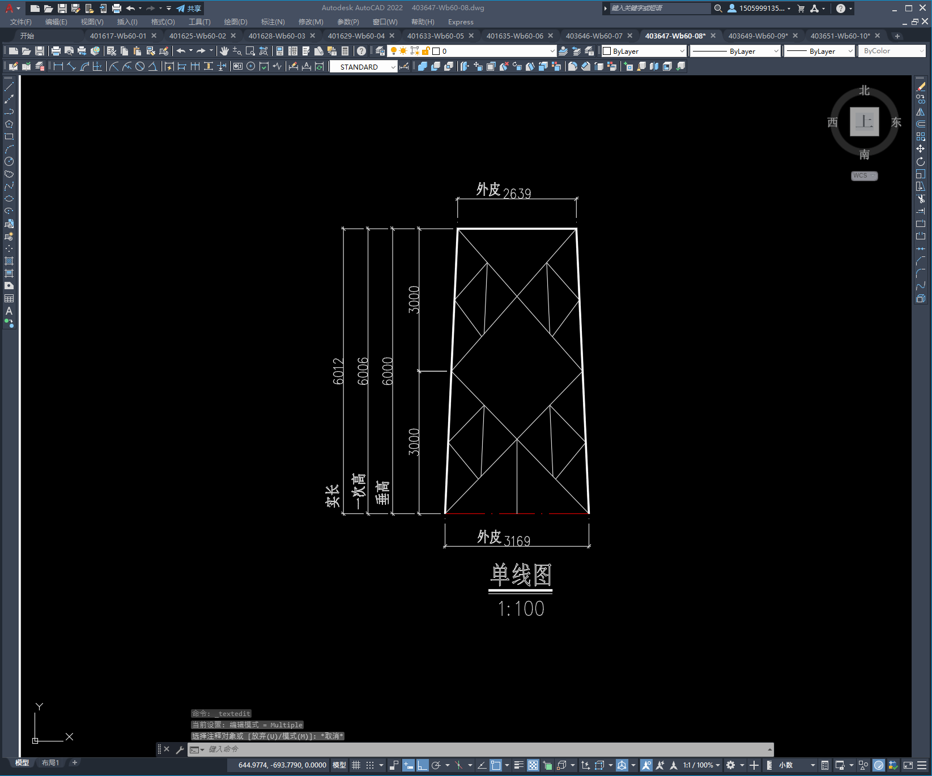
Task: Select the Line draw tool
Action: click(x=9, y=87)
